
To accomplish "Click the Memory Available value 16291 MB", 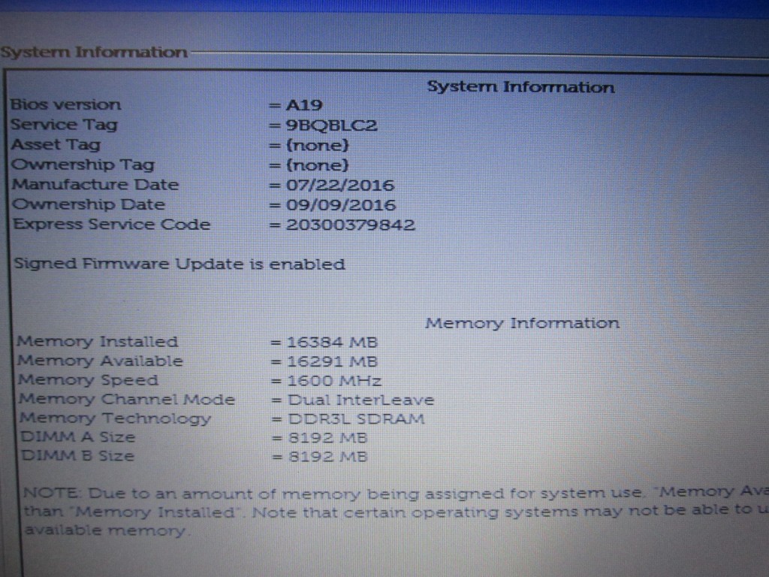I will coord(331,361).
